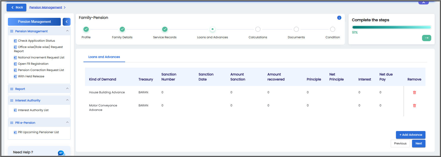
Task: Click House Building Advance cell
Action: (x=107, y=92)
